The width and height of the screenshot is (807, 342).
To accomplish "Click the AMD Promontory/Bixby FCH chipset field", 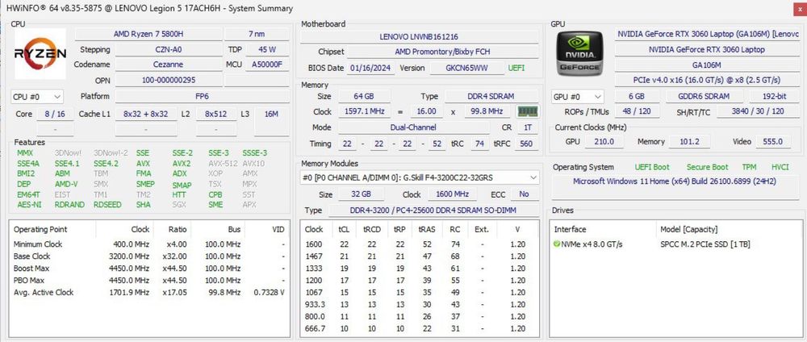I will [443, 52].
